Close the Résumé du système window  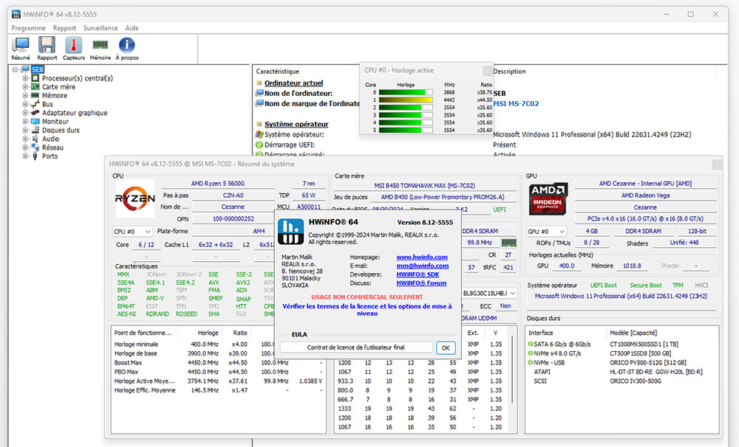pos(716,164)
